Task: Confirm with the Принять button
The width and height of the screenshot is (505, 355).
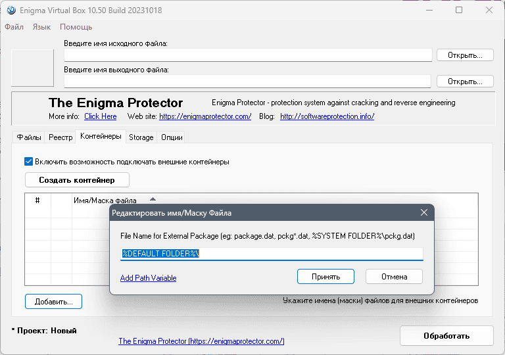Action: (x=325, y=277)
